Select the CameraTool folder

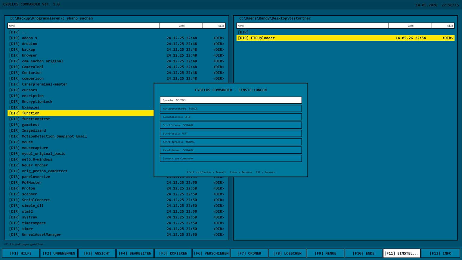coord(116,67)
